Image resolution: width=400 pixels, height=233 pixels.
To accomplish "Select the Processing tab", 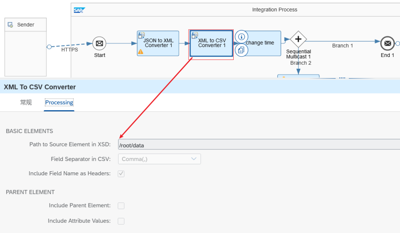I will (x=59, y=102).
